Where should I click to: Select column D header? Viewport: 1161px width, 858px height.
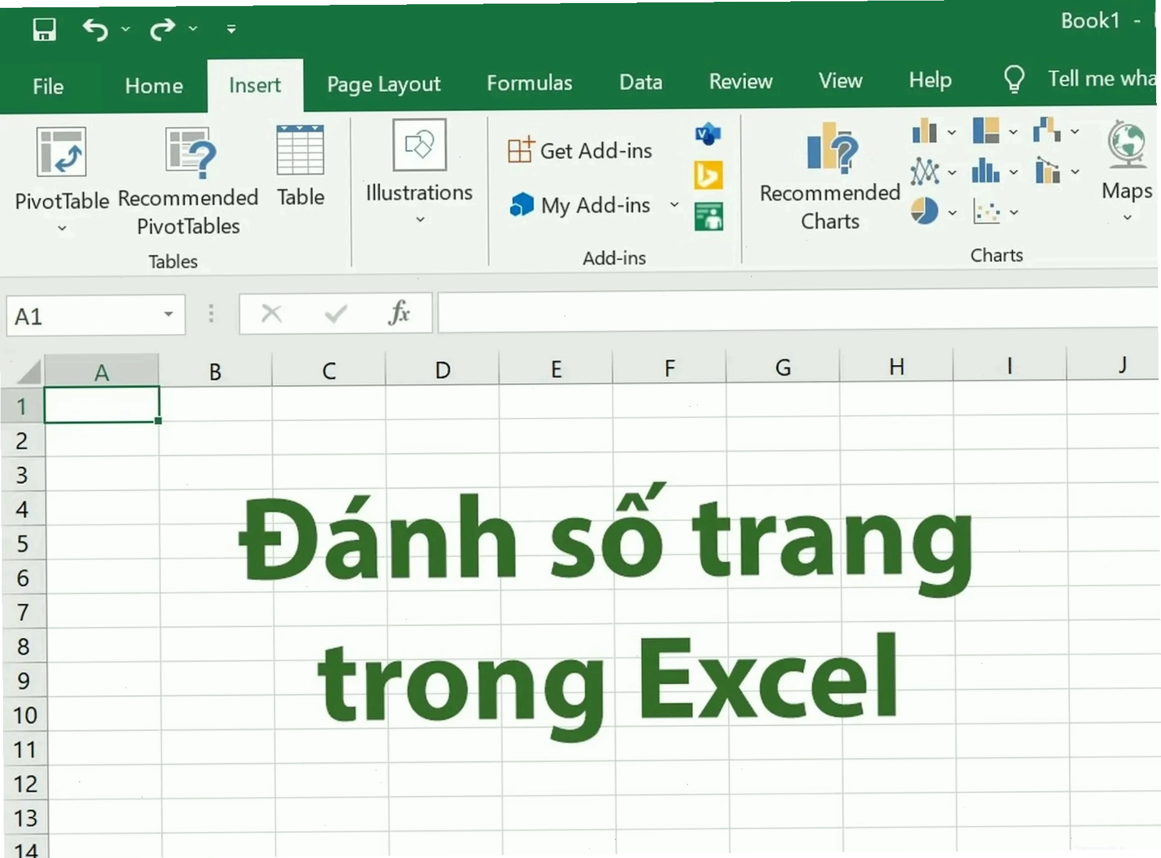[442, 369]
